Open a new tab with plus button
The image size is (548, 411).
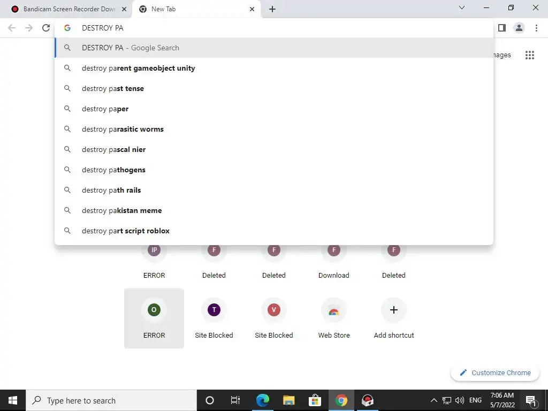pos(272,9)
